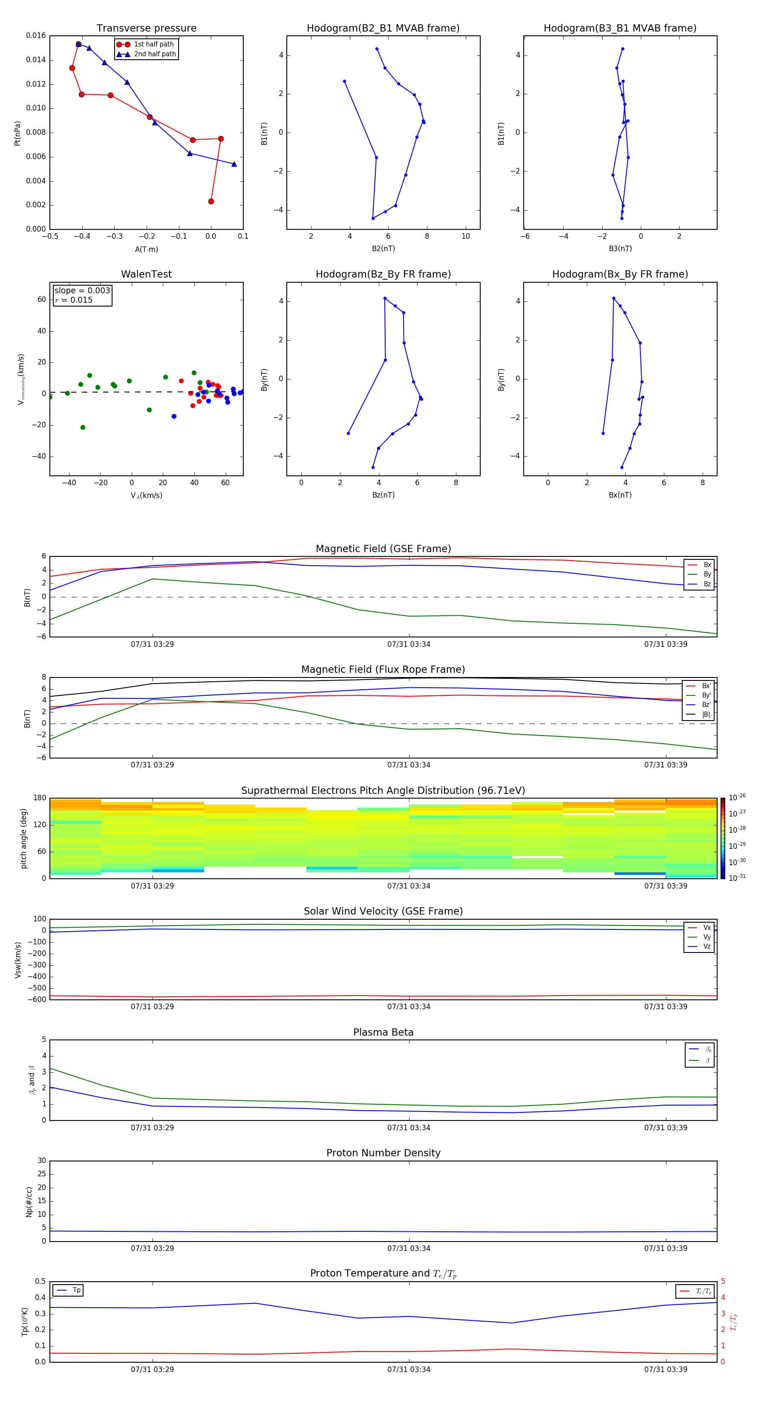Click the 'Magnetic Field (GSE Frame)' title

[x=383, y=549]
